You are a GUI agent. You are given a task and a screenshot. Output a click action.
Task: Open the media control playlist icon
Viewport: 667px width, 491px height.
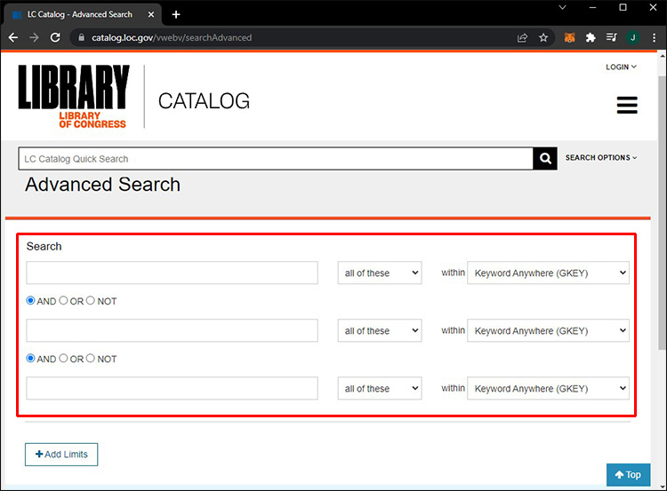(611, 38)
